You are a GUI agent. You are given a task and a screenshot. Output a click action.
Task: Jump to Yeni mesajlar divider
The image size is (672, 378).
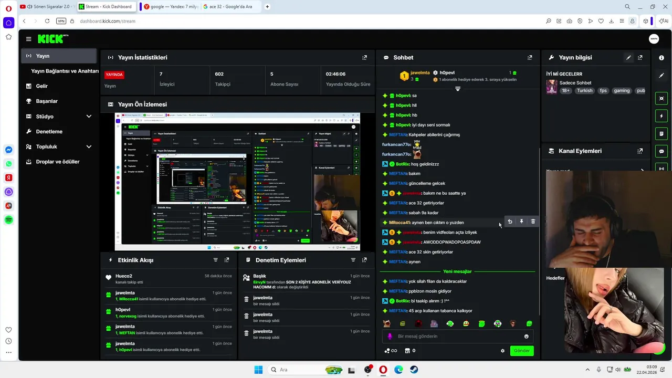457,271
